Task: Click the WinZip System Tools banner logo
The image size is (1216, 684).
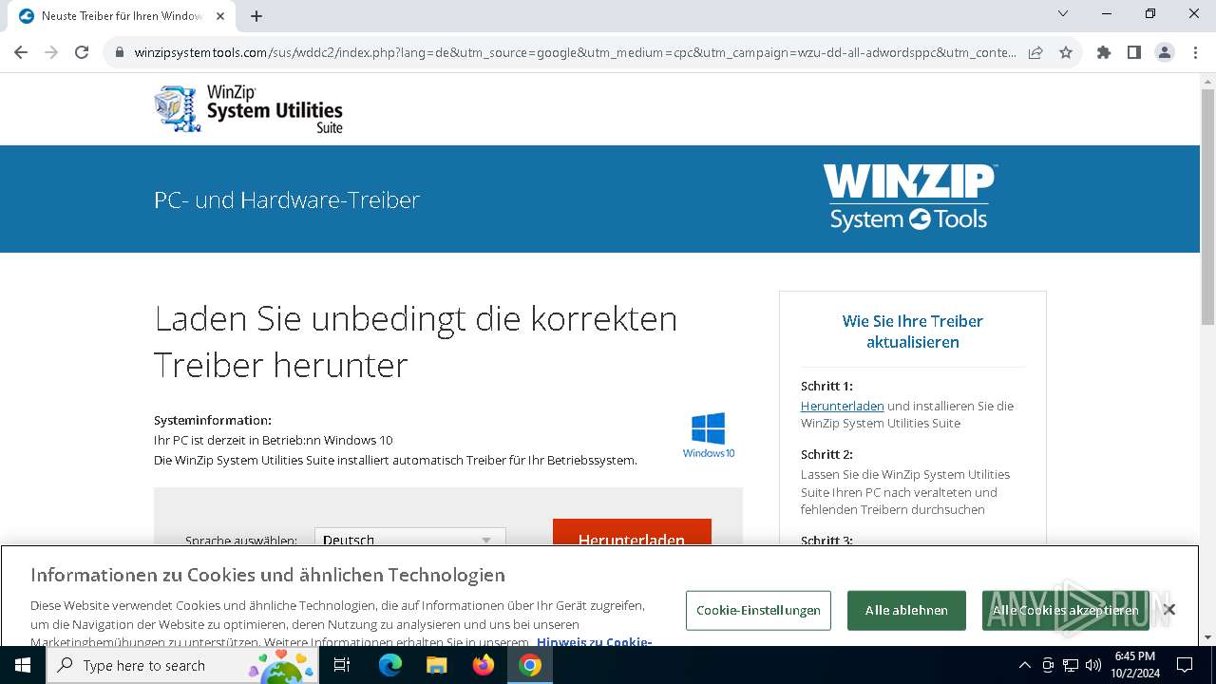Action: [910, 198]
